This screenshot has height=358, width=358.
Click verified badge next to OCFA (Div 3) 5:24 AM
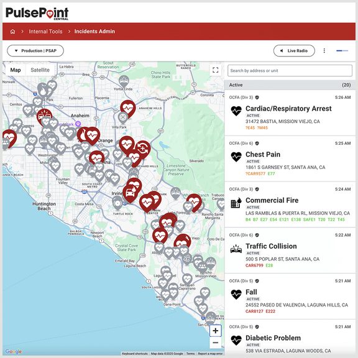coord(257,190)
